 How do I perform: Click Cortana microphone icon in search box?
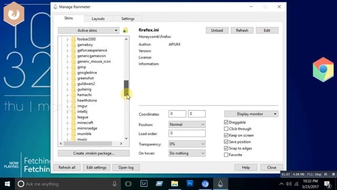[115, 184]
